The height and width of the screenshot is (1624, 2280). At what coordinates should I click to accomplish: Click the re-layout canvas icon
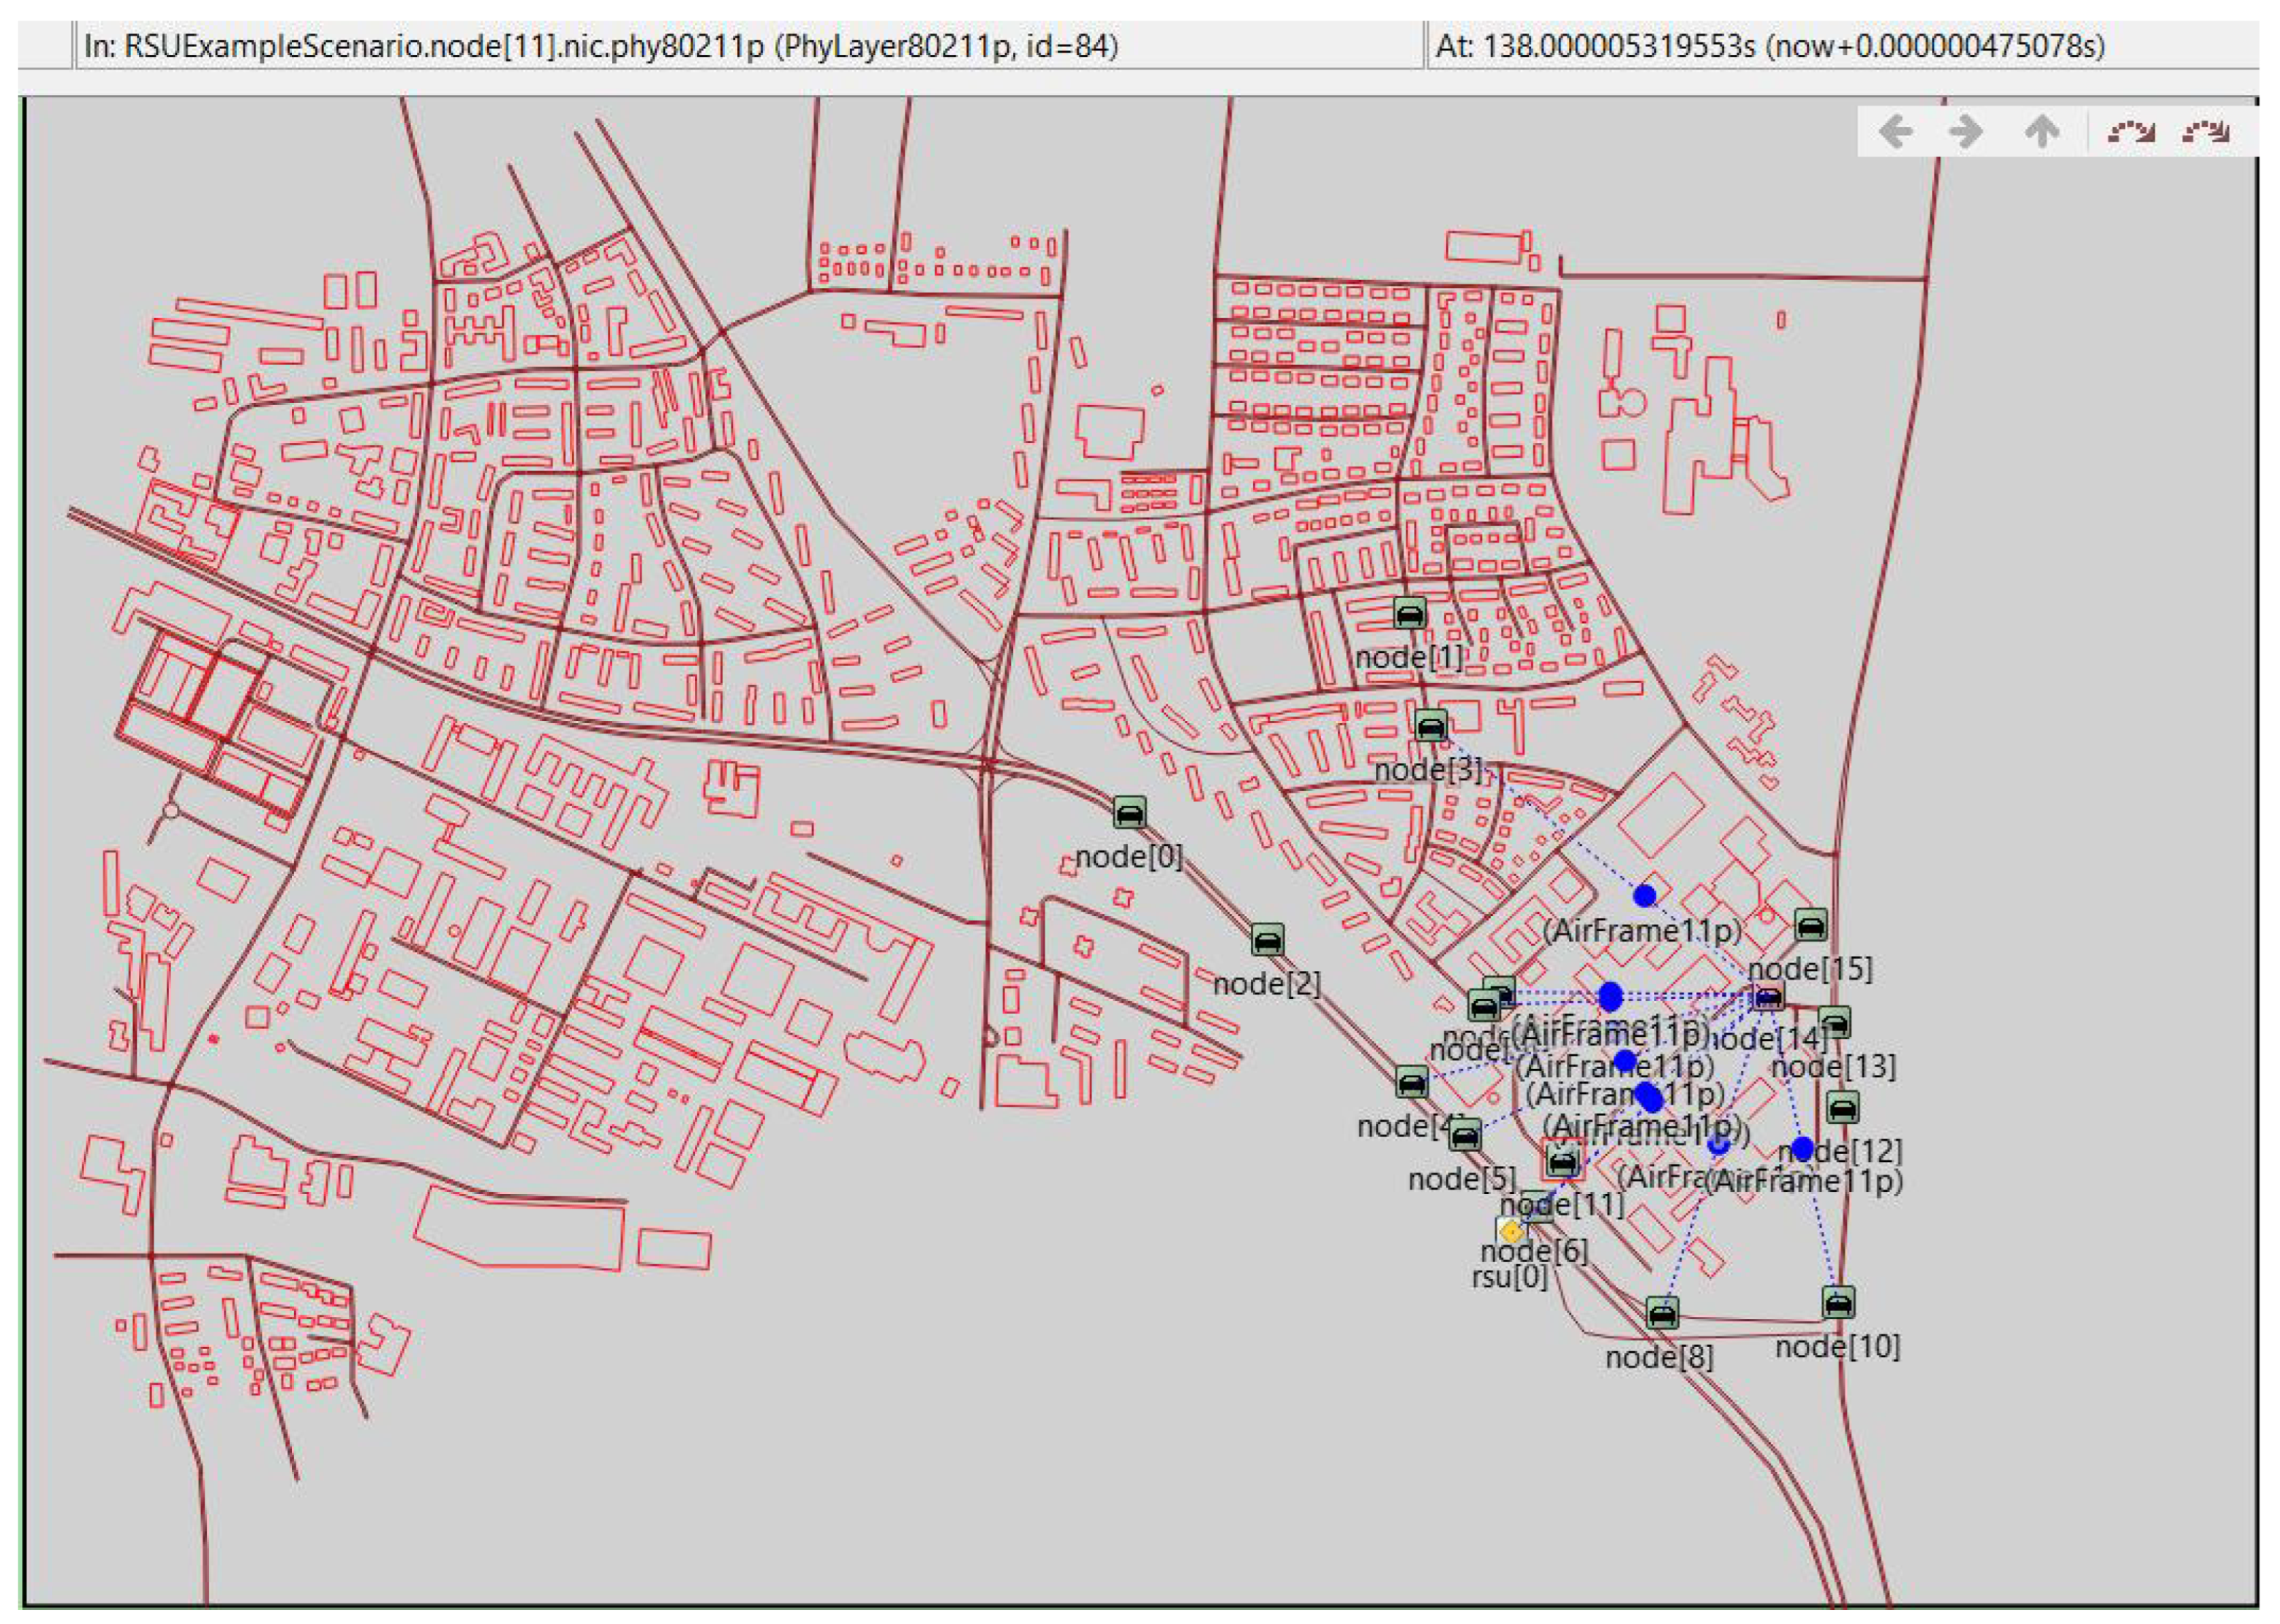pyautogui.click(x=2131, y=131)
